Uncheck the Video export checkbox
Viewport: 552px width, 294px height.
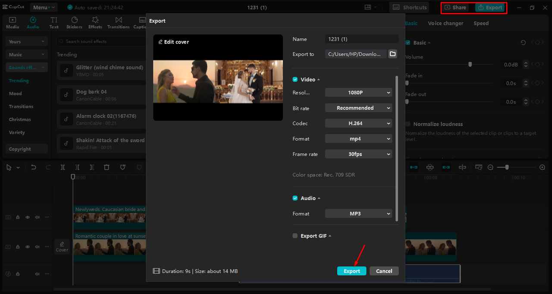(x=295, y=79)
